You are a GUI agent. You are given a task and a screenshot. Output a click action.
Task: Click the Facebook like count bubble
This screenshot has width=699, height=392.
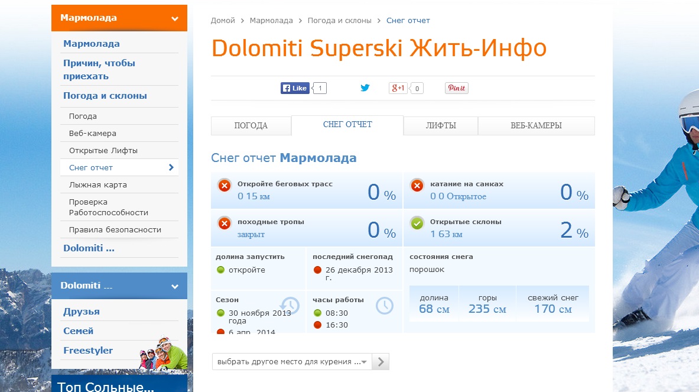pos(320,88)
